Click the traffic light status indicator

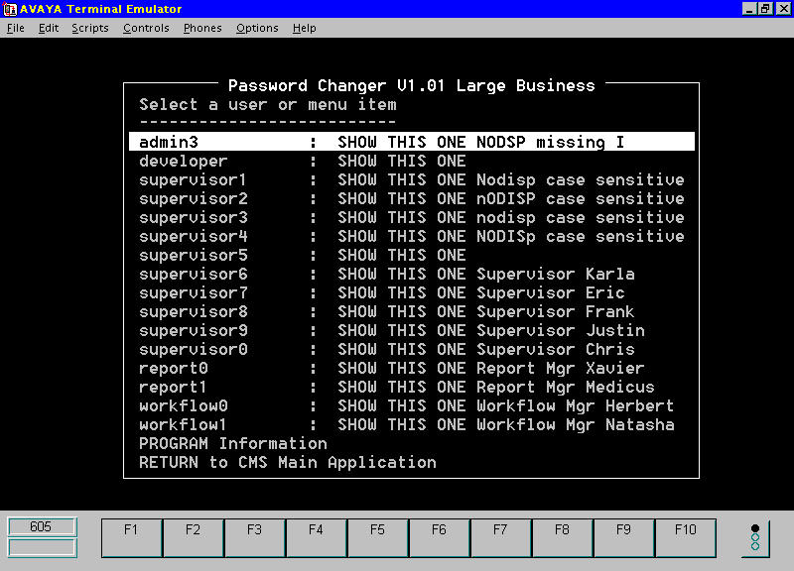(x=755, y=537)
